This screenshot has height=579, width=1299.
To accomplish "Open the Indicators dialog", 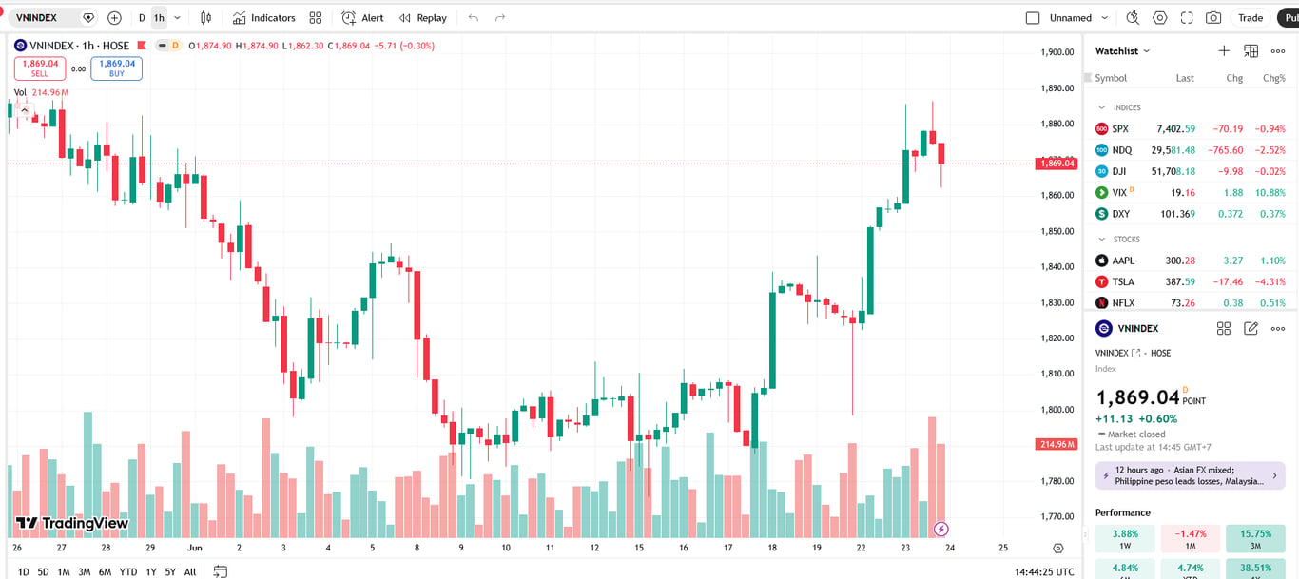I will pos(264,18).
